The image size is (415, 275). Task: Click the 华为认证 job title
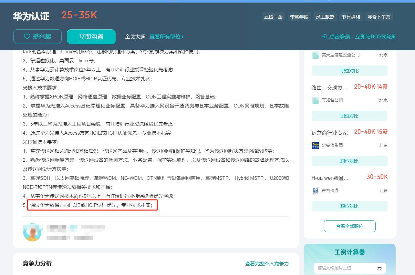point(31,16)
